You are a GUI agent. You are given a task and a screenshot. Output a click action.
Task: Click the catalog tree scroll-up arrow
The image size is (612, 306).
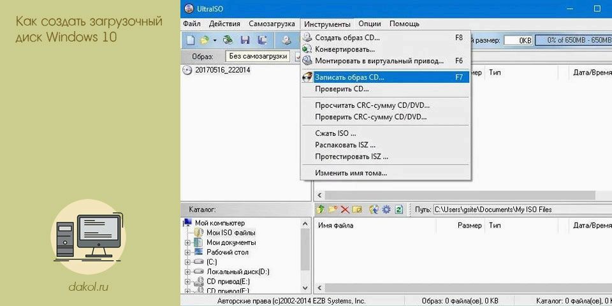305,224
